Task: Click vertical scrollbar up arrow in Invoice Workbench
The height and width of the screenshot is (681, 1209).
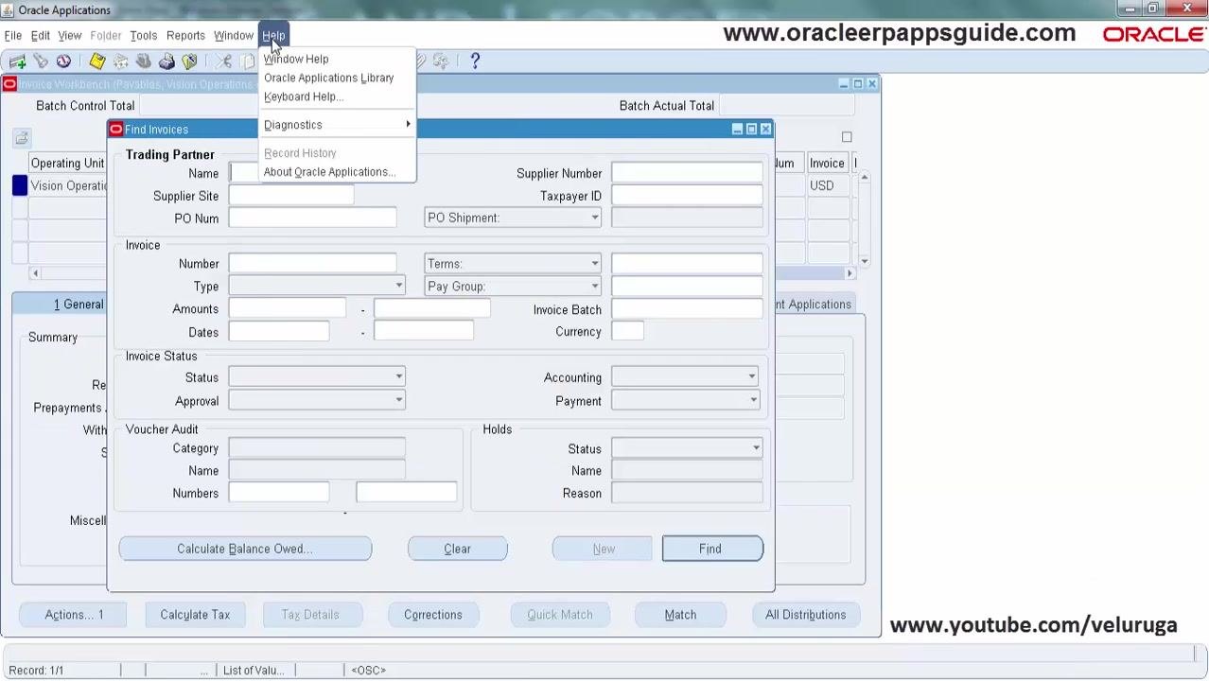Action: [864, 178]
